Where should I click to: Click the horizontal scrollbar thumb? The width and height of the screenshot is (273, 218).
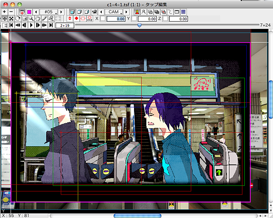pos(137,216)
